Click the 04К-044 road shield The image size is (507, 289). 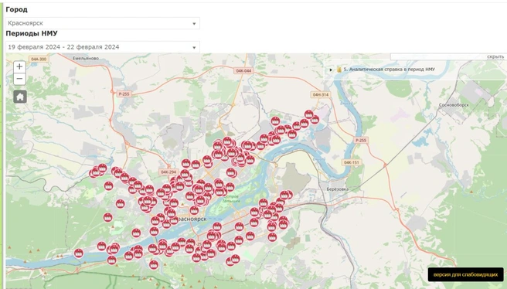point(243,70)
